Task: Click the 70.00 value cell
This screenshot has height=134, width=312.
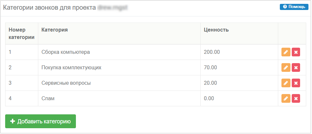Action: click(210, 68)
